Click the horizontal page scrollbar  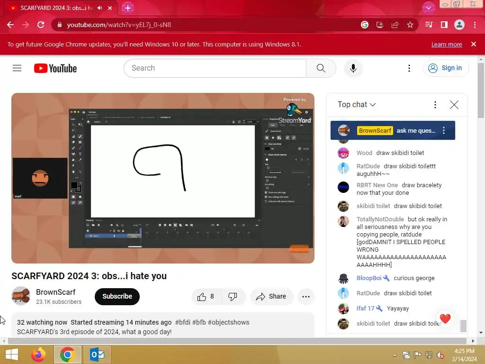pyautogui.click(x=237, y=341)
